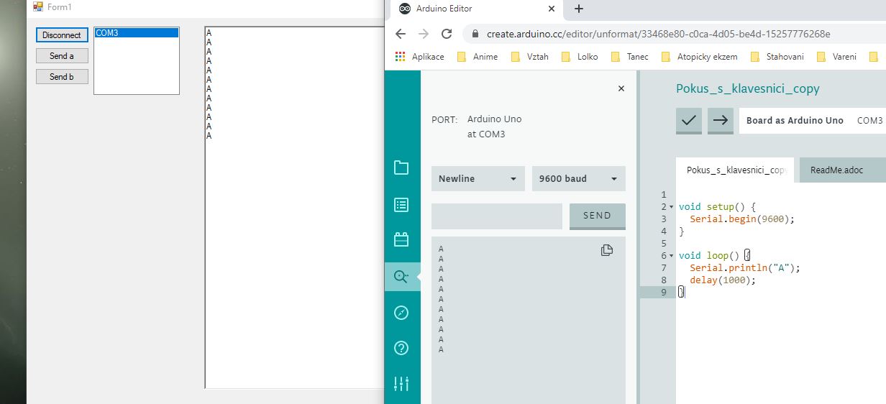Open the Preferences sliders icon

pyautogui.click(x=401, y=384)
